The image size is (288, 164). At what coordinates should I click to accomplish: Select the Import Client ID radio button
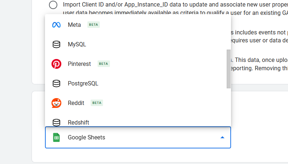(53, 5)
